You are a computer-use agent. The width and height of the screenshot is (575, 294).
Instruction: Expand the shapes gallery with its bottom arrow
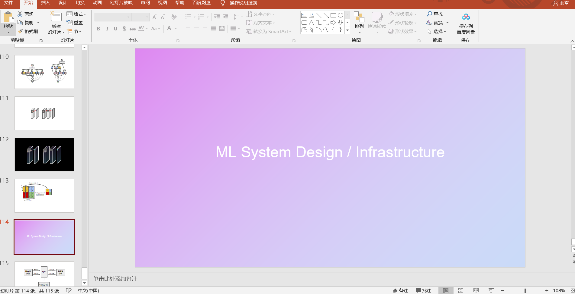point(347,30)
